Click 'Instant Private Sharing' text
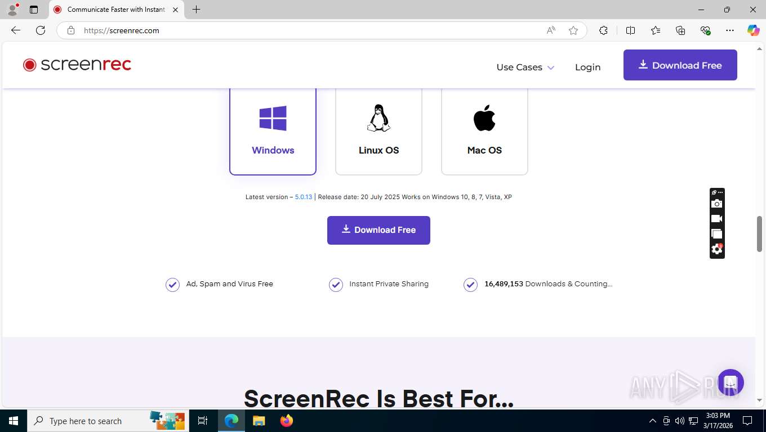This screenshot has width=766, height=432. (x=389, y=284)
